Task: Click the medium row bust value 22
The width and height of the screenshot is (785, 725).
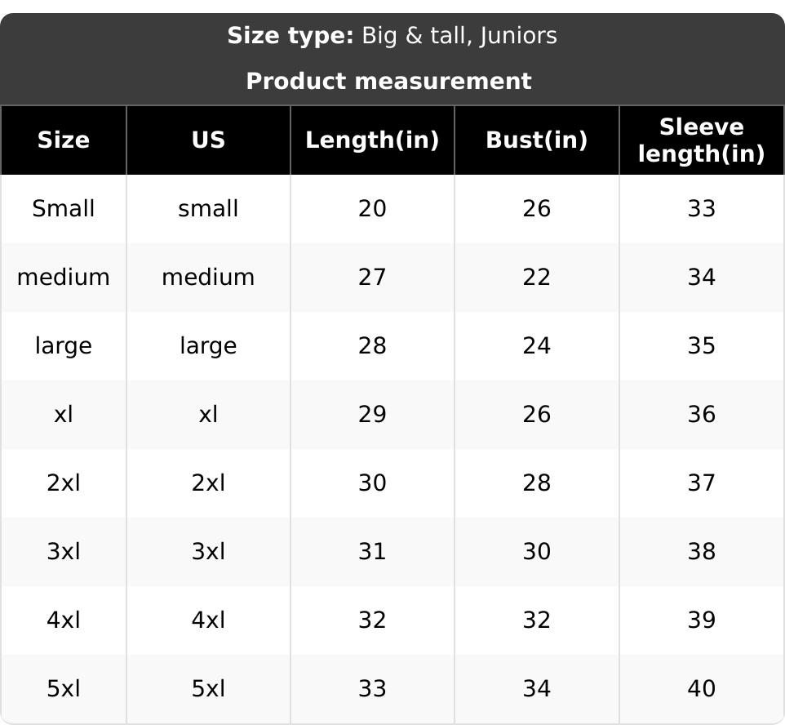Action: (536, 278)
